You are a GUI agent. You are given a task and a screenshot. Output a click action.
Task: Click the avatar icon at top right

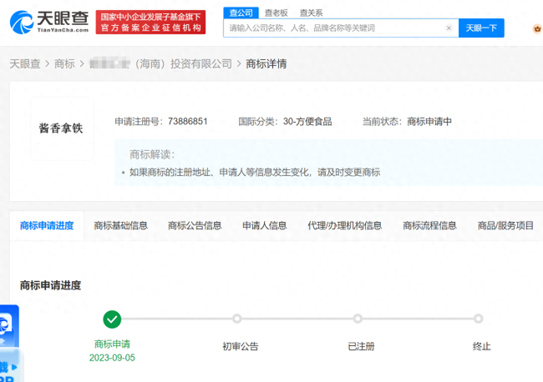tap(537, 28)
